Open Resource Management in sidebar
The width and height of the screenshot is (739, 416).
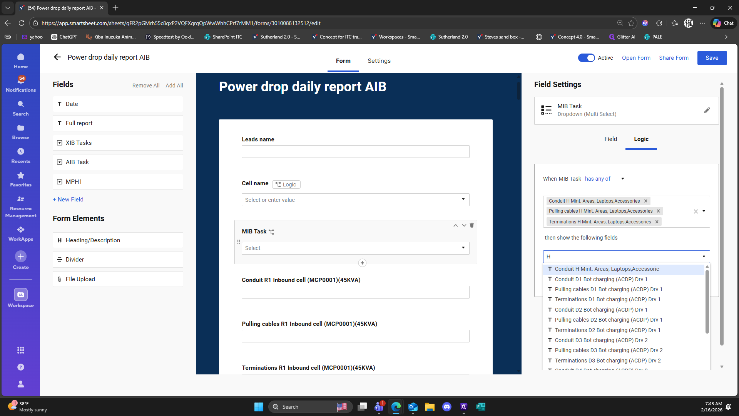pyautogui.click(x=21, y=206)
